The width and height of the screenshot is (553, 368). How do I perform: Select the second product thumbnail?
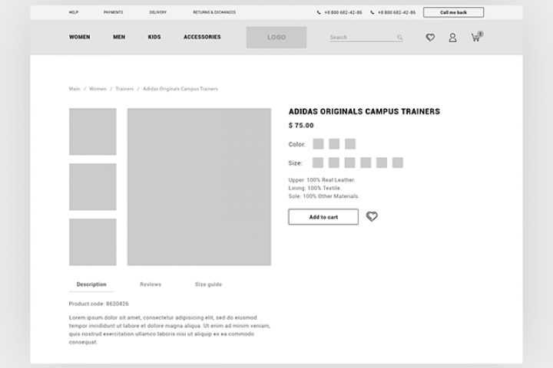93,187
